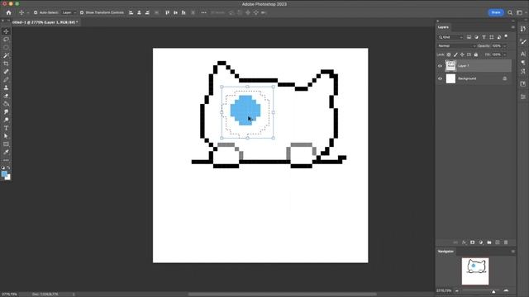
Task: Select the Untitled-1 document tab
Action: coord(45,22)
